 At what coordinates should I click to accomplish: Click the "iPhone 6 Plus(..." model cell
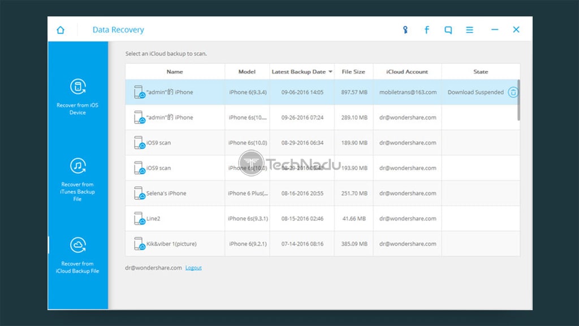(248, 194)
